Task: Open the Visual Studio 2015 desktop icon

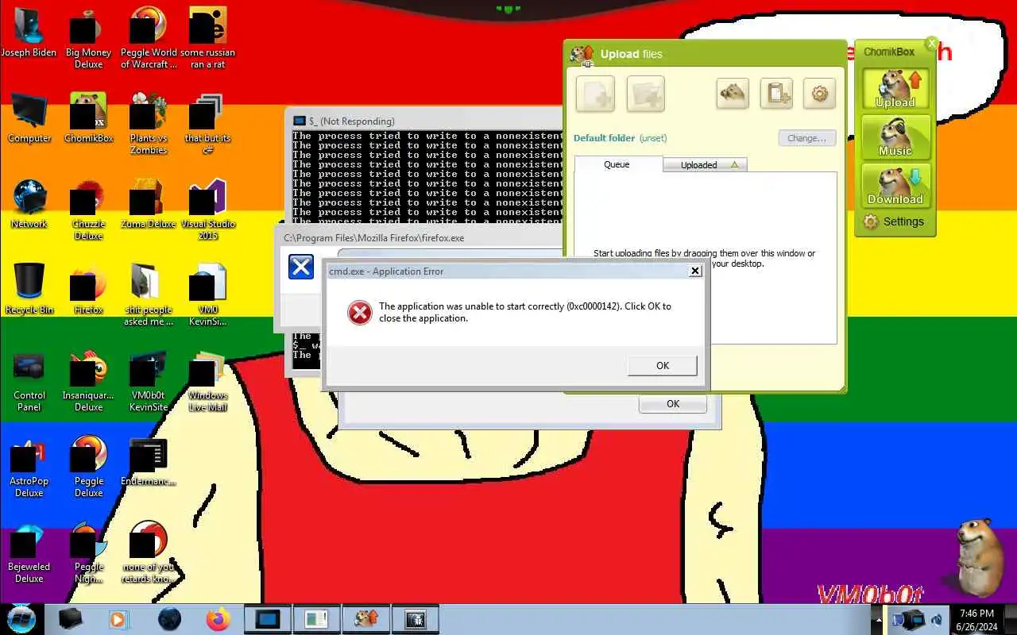Action: [x=208, y=210]
